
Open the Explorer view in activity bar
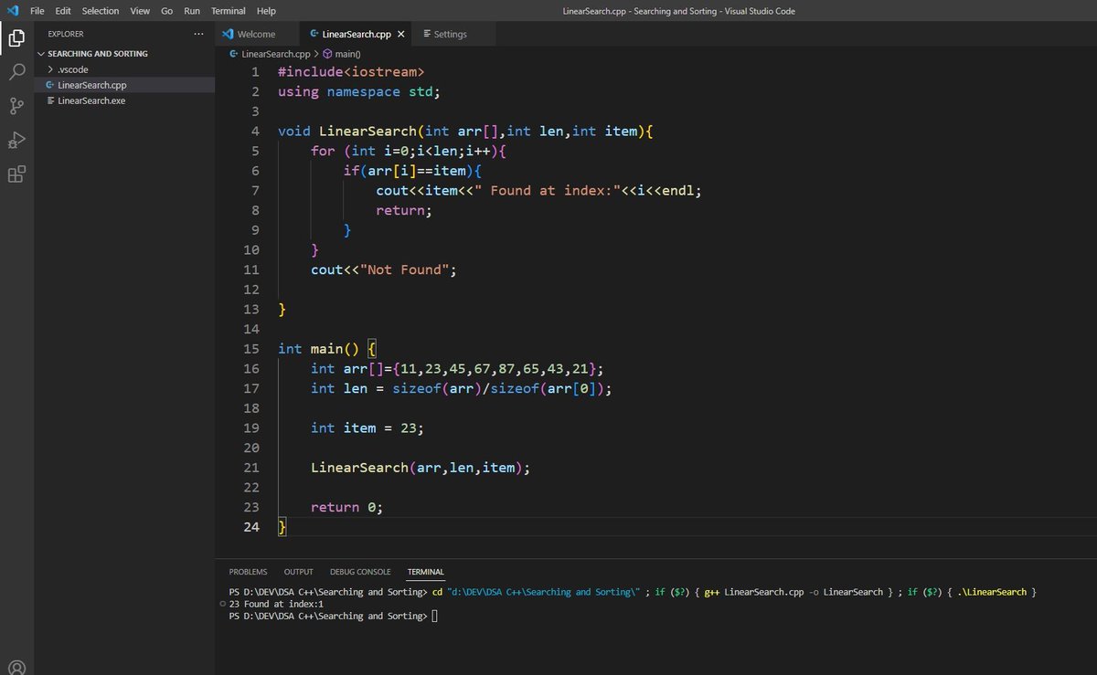pyautogui.click(x=16, y=38)
